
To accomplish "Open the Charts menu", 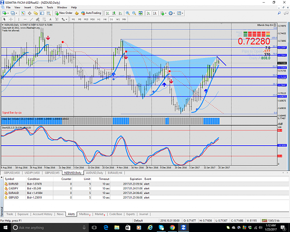I will 39,7.
